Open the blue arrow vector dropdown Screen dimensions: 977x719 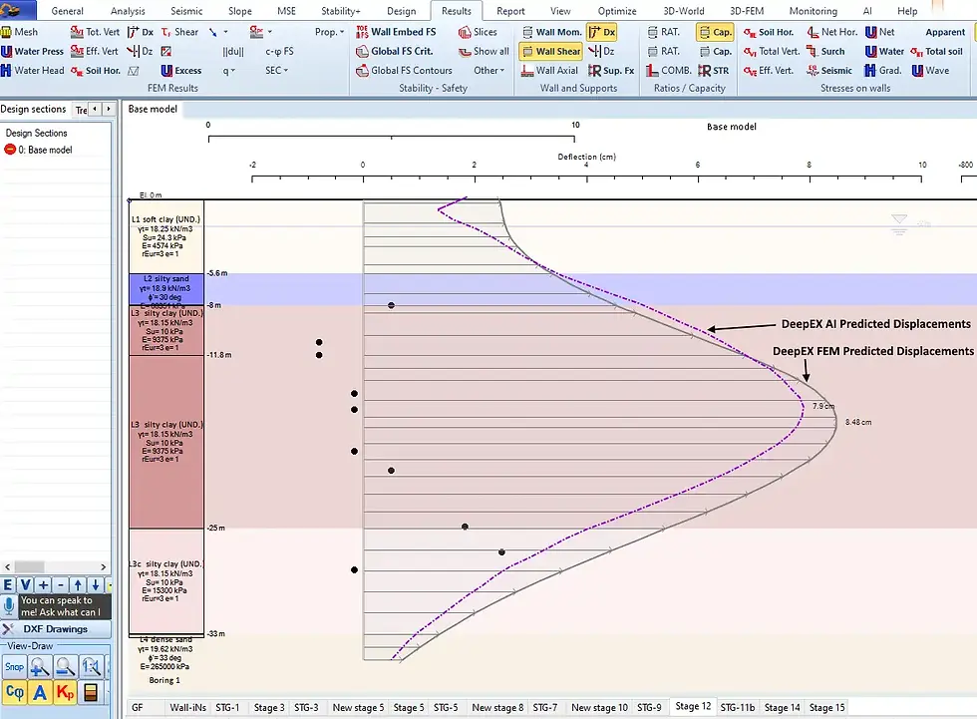pos(218,32)
